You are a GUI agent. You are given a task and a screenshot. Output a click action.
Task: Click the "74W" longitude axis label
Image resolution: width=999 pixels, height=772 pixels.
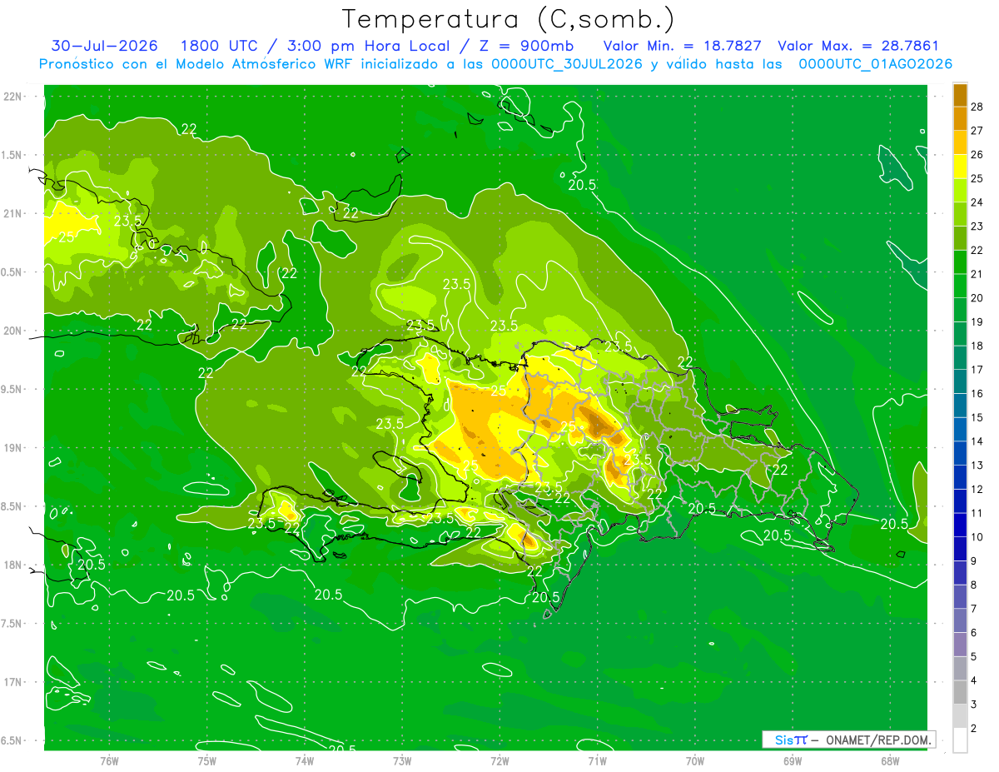pos(305,760)
